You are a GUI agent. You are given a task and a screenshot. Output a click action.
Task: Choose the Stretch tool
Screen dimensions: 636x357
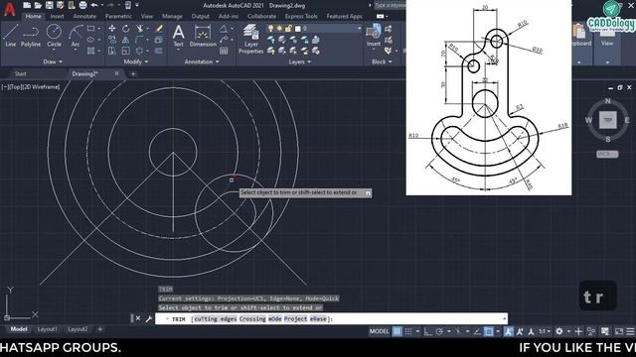coord(112,51)
